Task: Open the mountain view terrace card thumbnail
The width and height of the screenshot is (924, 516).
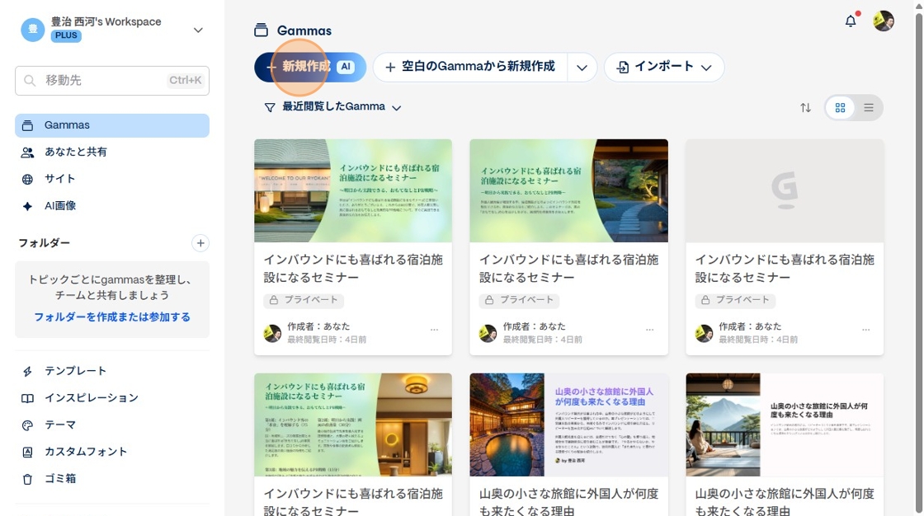Action: (785, 425)
